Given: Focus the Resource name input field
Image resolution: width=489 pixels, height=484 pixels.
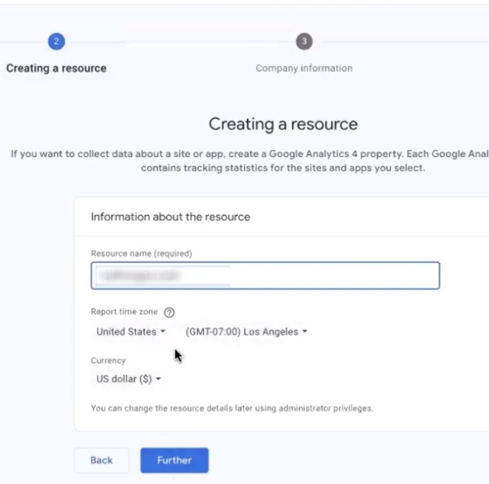Looking at the screenshot, I should coord(265,275).
